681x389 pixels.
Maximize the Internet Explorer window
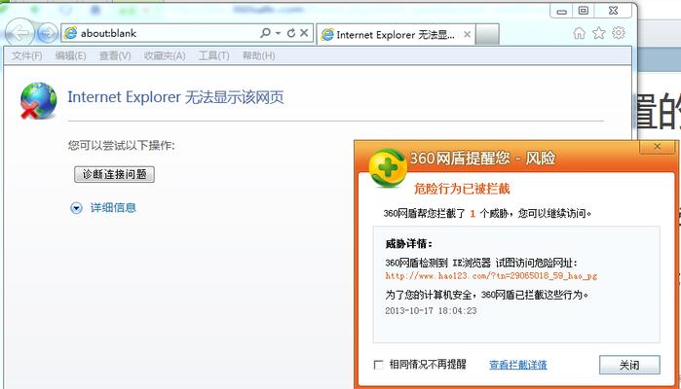[x=584, y=11]
